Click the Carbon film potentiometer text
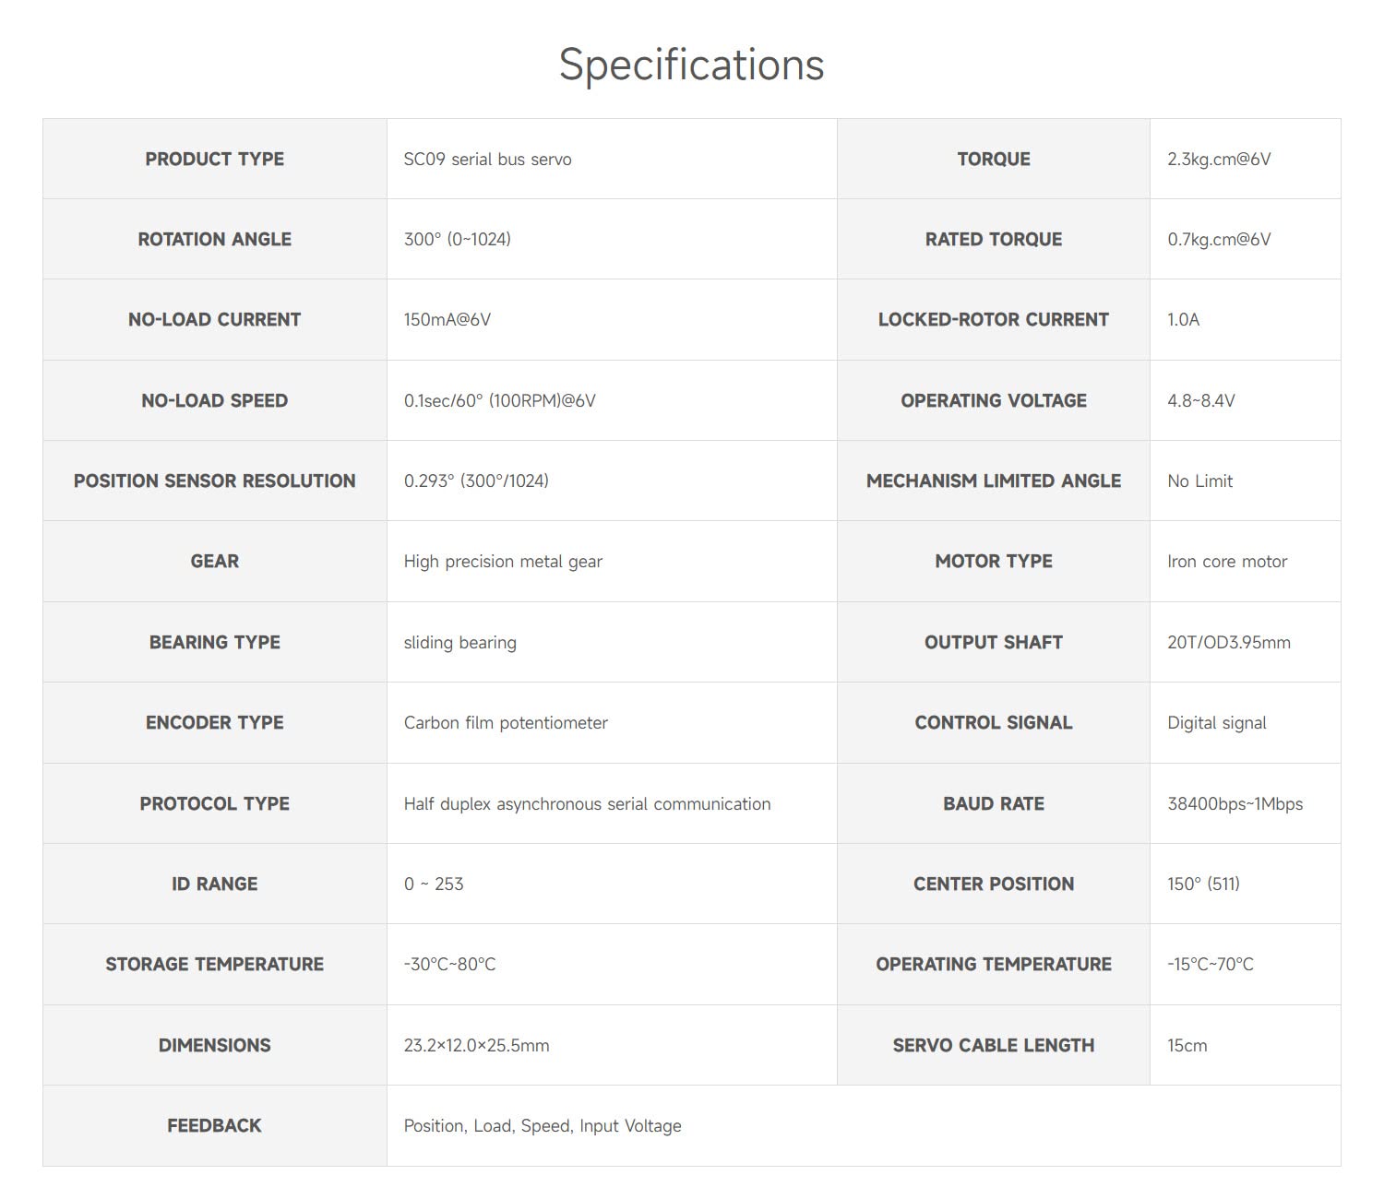Viewport: 1384px width, 1199px height. 506,723
